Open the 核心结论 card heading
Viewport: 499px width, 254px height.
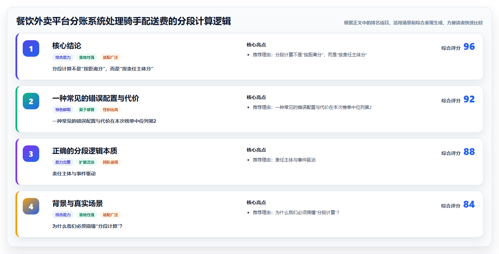coord(67,46)
